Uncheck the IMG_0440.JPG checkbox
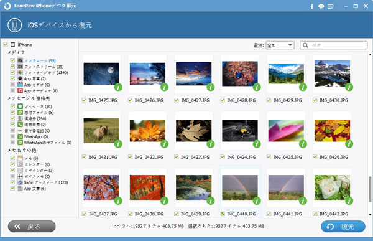The image size is (373, 241). (x=223, y=214)
